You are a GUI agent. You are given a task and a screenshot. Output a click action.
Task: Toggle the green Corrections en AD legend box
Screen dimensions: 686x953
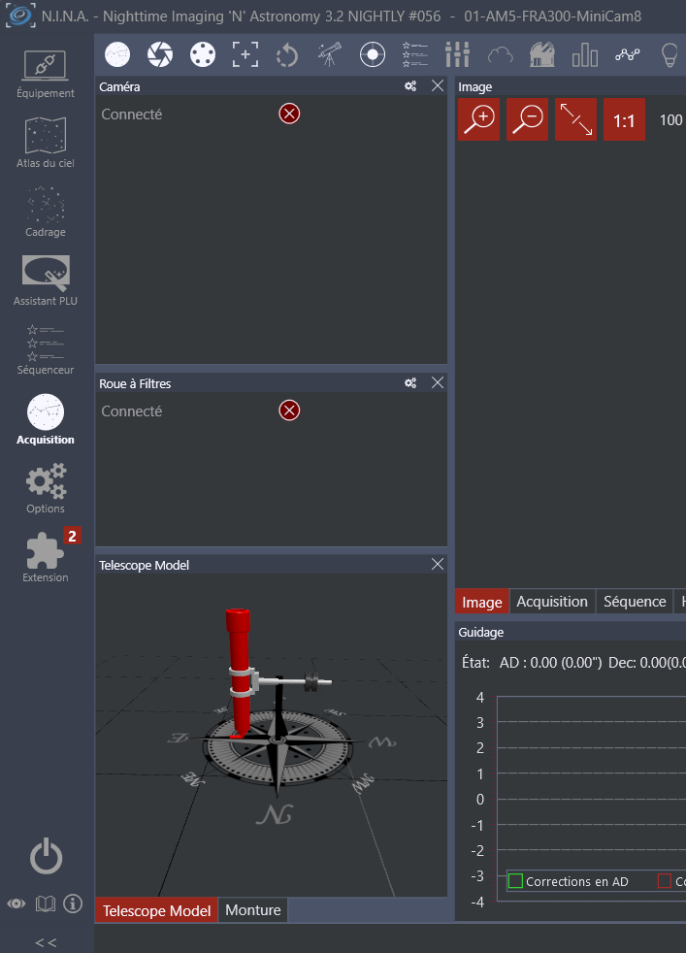pos(515,880)
